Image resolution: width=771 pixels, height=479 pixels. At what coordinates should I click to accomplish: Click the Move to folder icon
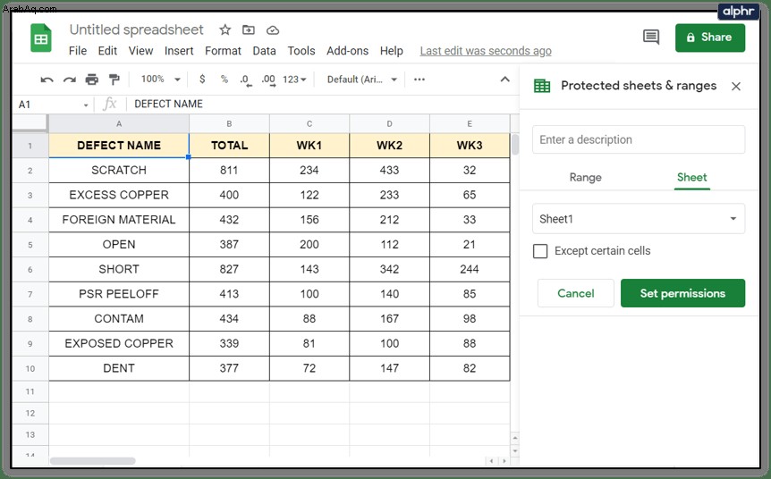[x=249, y=30]
